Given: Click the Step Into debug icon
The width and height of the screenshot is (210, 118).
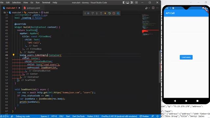Looking at the screenshot, I should [97, 13].
